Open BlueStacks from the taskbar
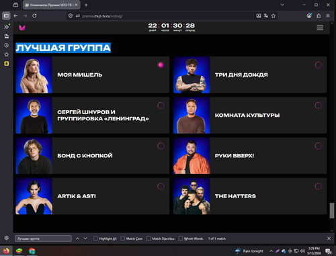The height and width of the screenshot is (256, 336). 19,251
